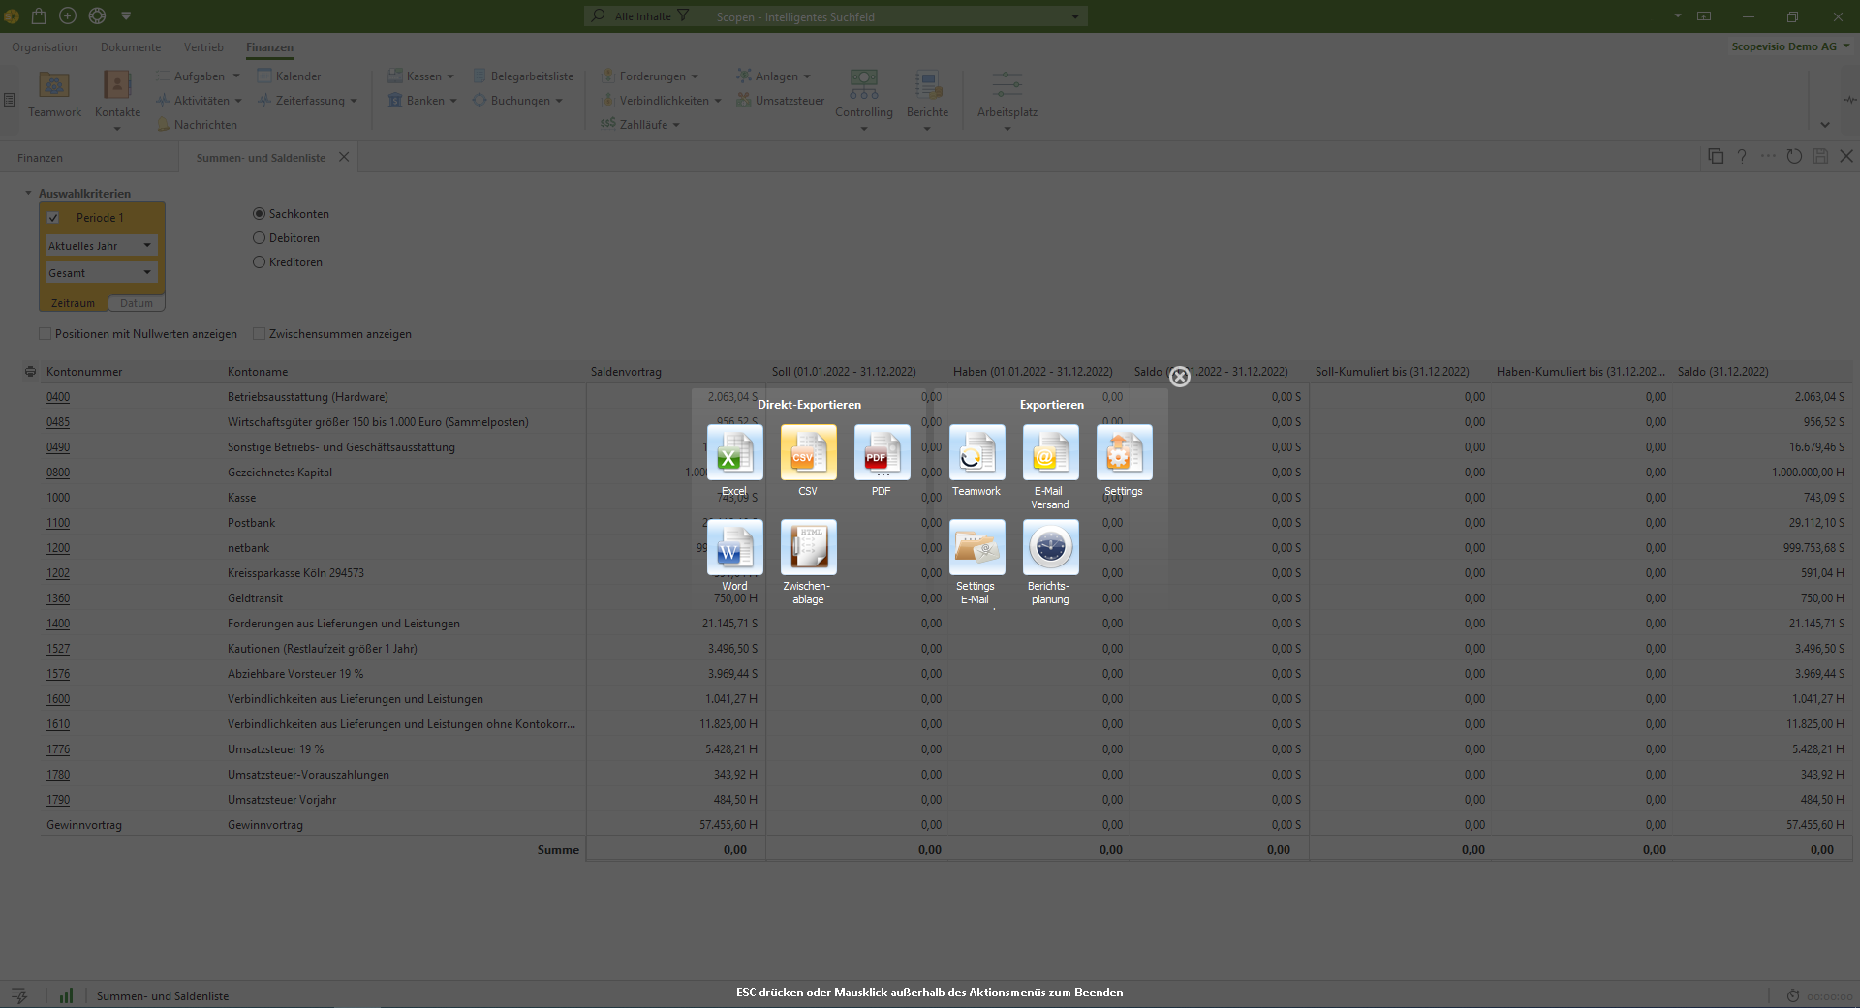Open account 1400 link

tap(58, 624)
